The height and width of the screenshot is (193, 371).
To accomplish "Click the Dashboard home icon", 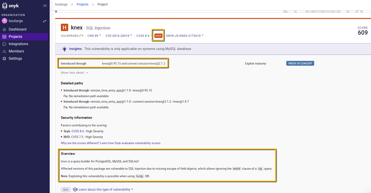I will (x=4, y=29).
